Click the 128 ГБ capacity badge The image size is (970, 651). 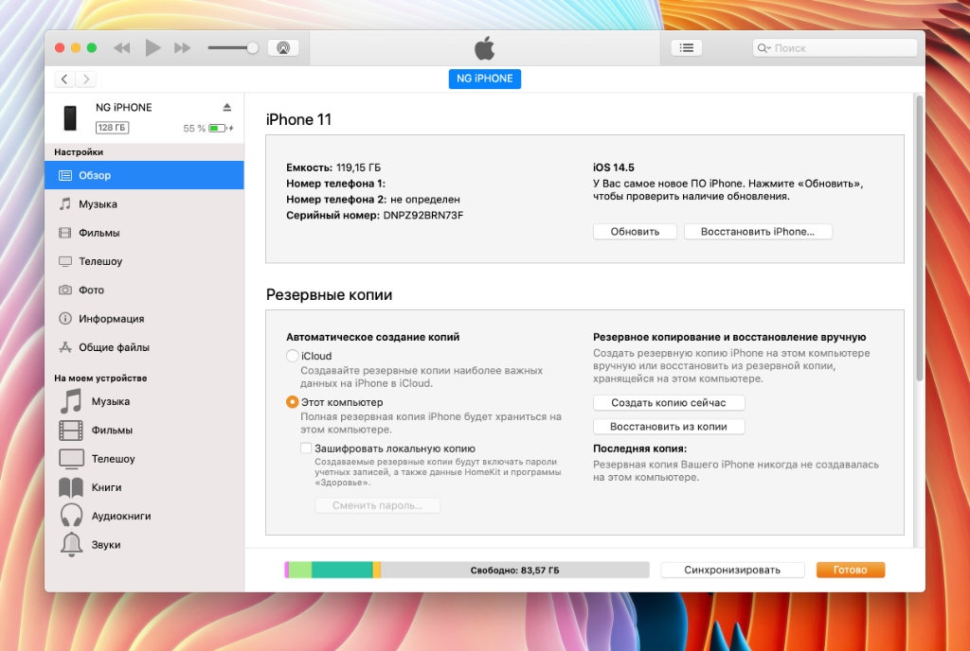[112, 128]
